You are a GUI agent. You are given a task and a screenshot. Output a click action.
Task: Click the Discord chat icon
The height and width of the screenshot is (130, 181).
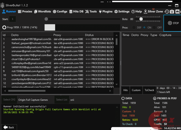pos(177,11)
